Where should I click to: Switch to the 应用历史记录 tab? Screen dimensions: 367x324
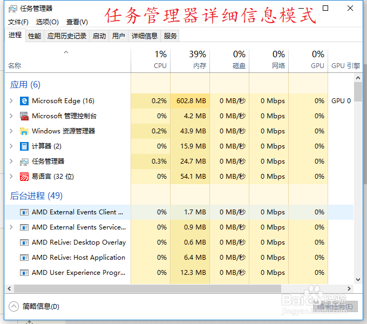[67, 36]
